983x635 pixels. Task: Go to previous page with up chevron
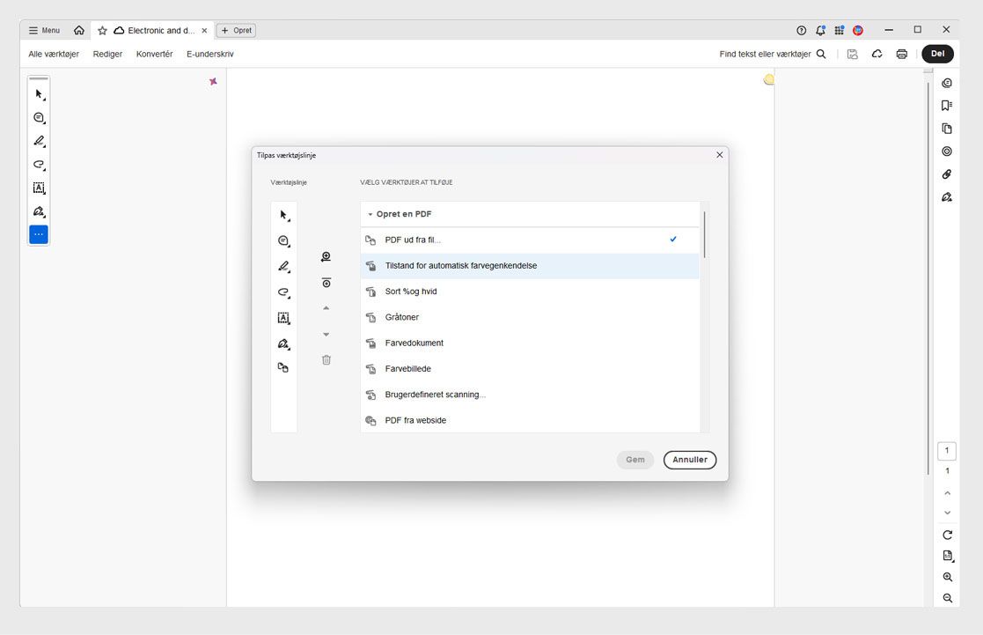[947, 493]
